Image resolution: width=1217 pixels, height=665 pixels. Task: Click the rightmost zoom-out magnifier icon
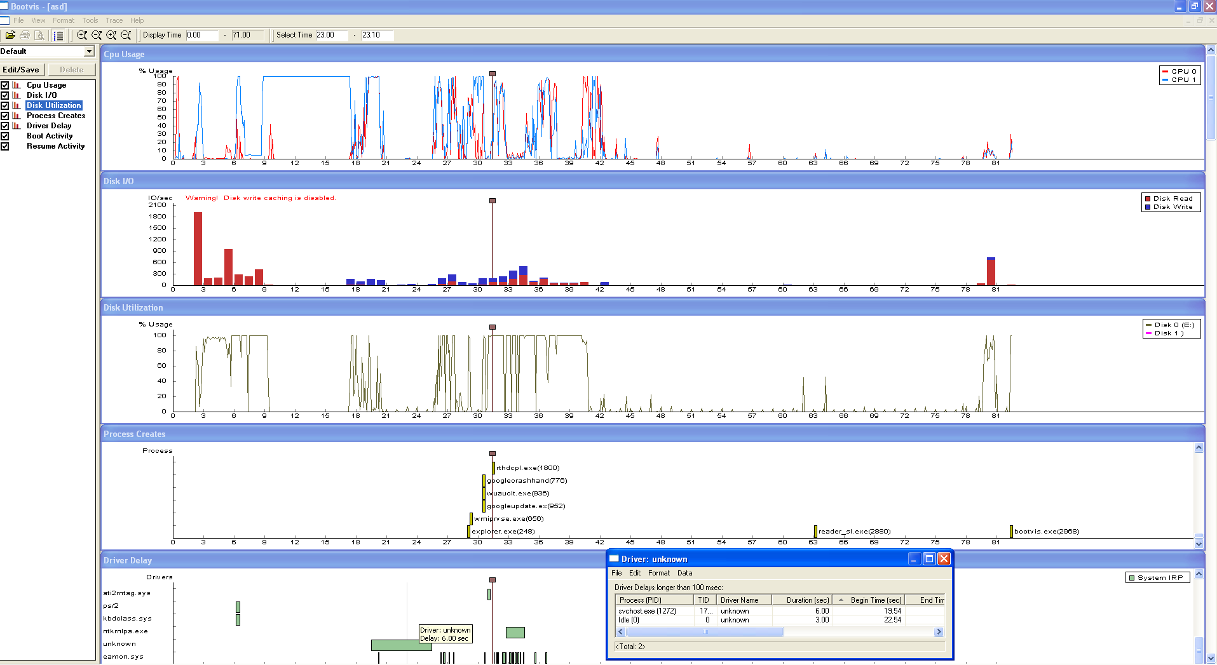[126, 36]
